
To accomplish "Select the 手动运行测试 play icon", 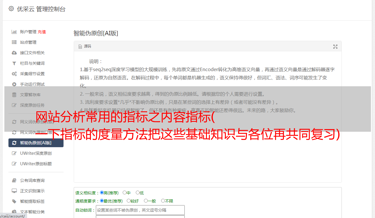I will point(14,84).
